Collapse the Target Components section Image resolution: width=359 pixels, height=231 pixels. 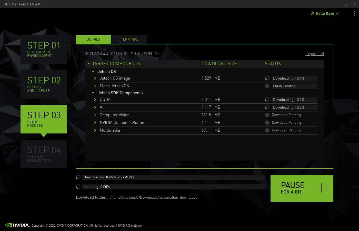tap(89, 64)
